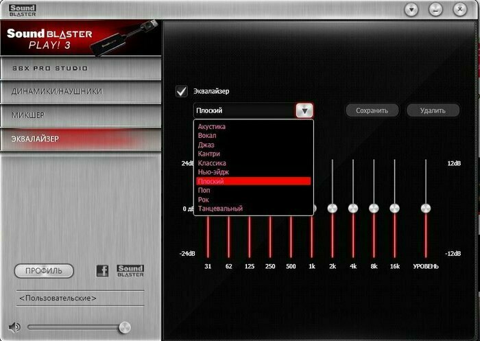Click the УРОВЕНЬ label
Screen dimensions: 480x341
point(426,266)
